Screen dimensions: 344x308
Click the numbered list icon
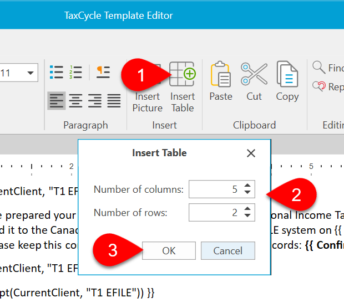click(75, 72)
